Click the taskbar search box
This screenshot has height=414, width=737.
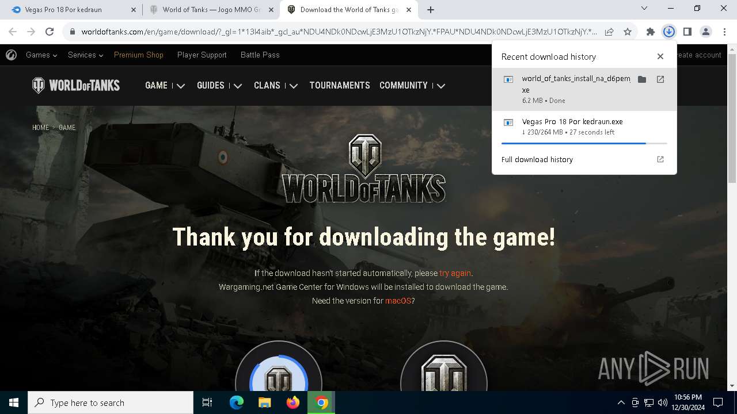(x=111, y=402)
